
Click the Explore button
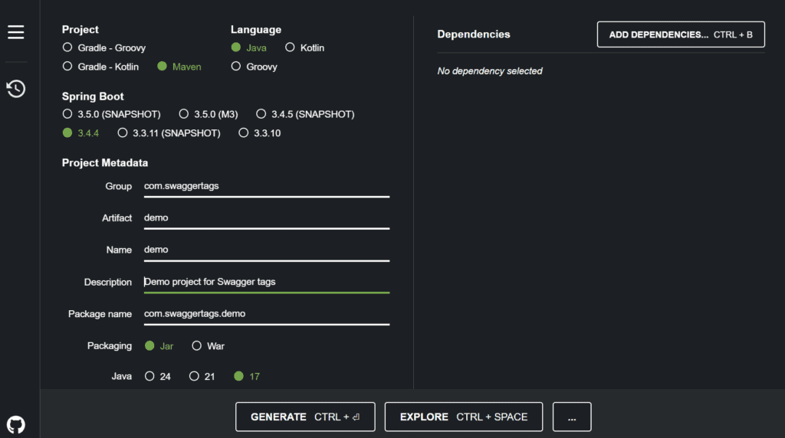click(464, 417)
